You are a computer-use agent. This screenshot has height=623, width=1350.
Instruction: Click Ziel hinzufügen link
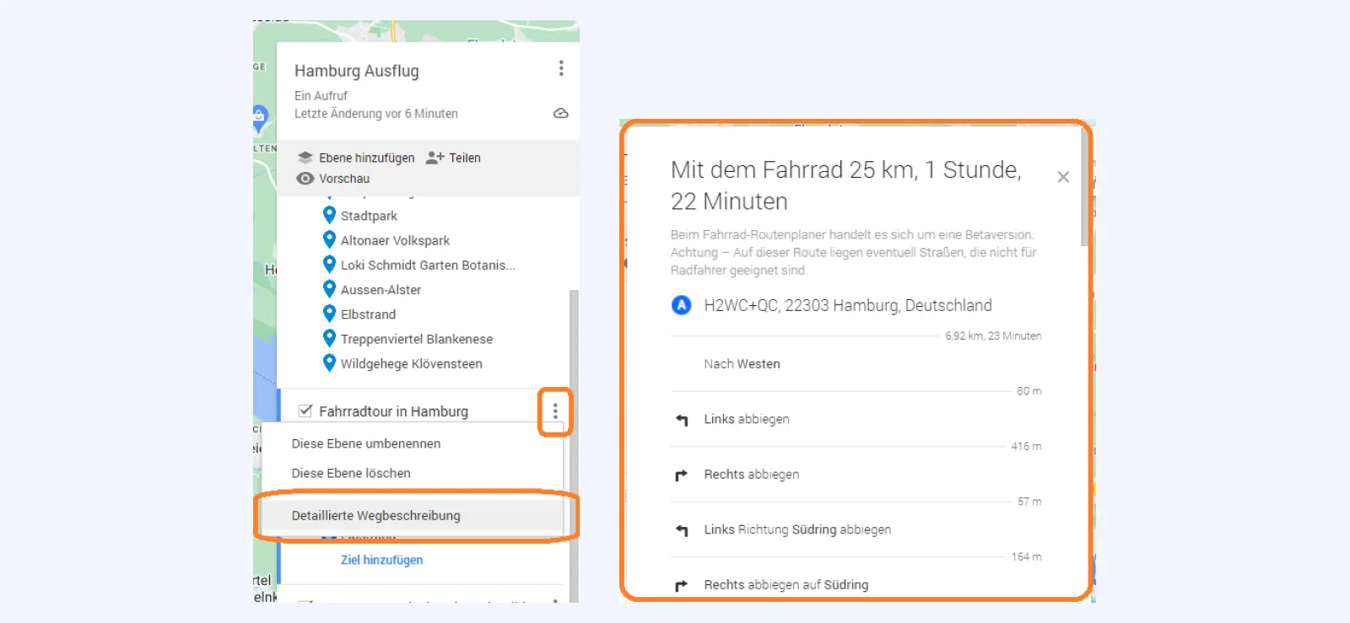pos(381,560)
